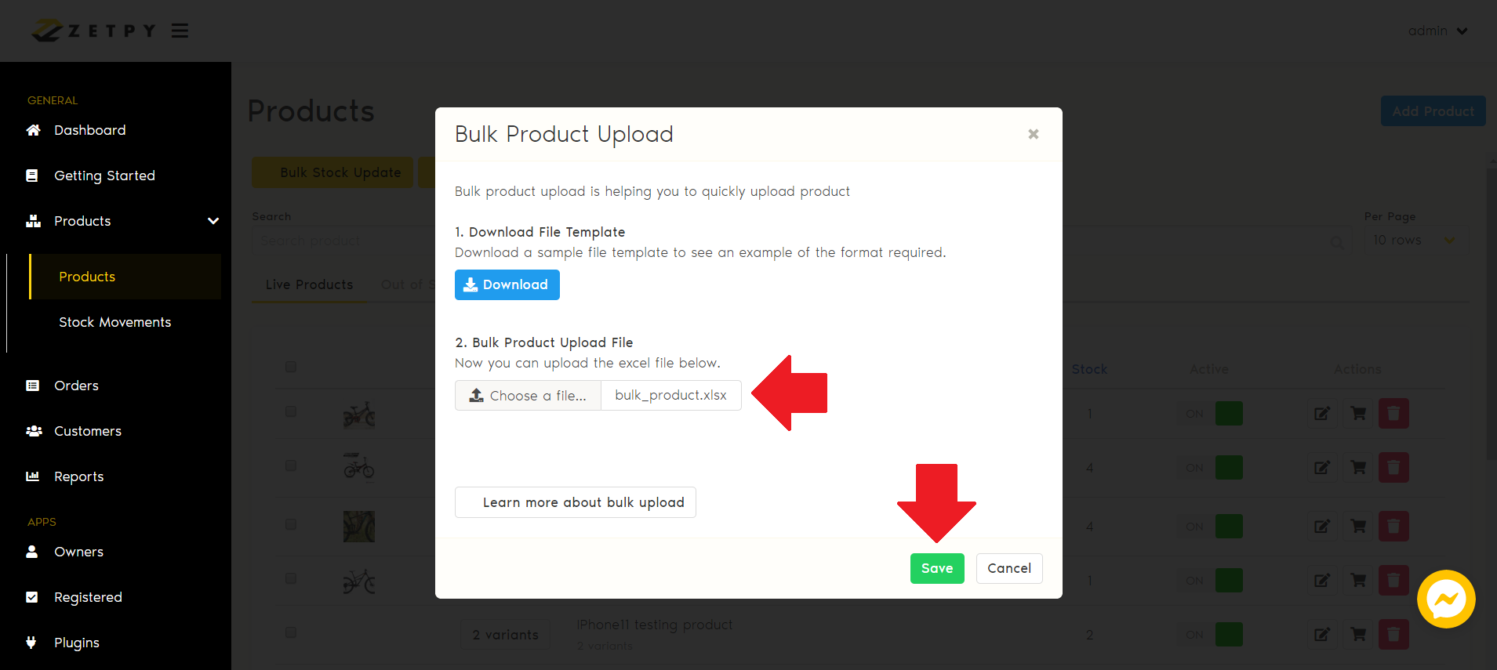
Task: Open Stock Movements in the sidebar
Action: click(x=114, y=322)
